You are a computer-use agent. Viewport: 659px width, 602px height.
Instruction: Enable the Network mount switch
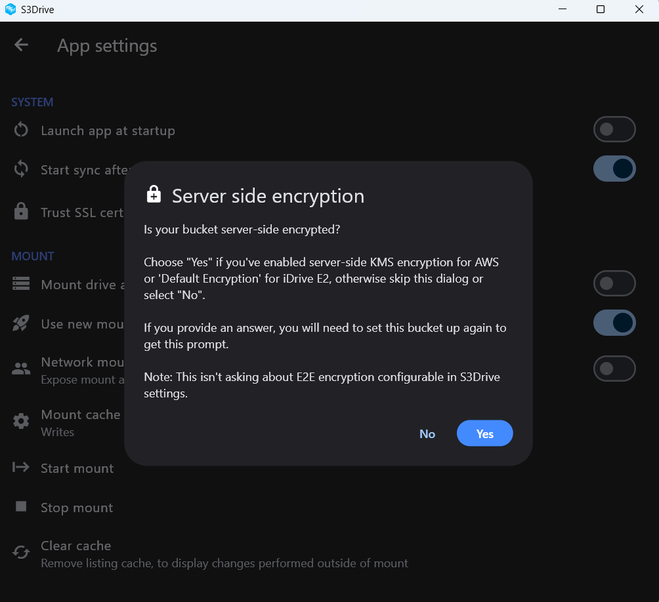tap(614, 369)
